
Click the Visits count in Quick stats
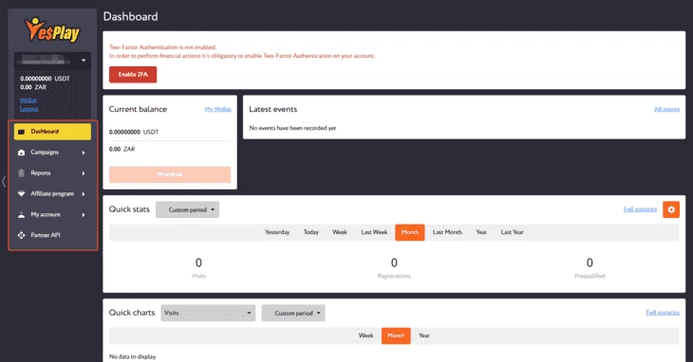pos(198,262)
